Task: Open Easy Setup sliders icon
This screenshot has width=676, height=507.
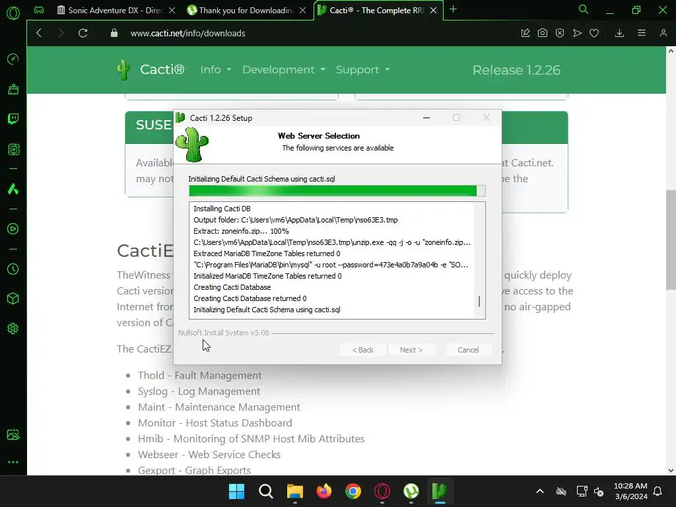Action: (642, 33)
